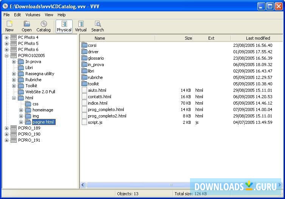
Task: Sort by the Ext column header
Action: (x=212, y=38)
